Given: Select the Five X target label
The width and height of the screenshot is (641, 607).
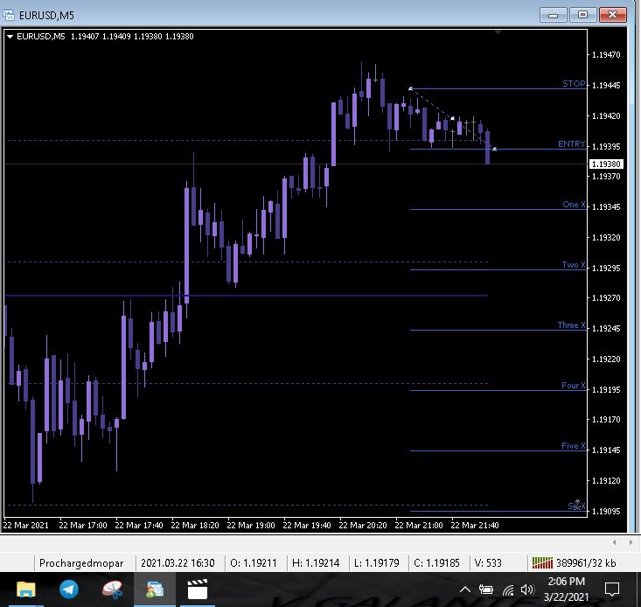Looking at the screenshot, I should coord(573,445).
